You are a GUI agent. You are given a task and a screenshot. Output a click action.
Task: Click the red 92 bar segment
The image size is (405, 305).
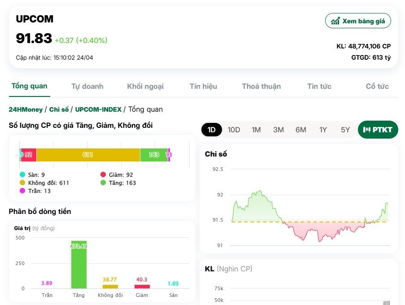pyautogui.click(x=29, y=155)
